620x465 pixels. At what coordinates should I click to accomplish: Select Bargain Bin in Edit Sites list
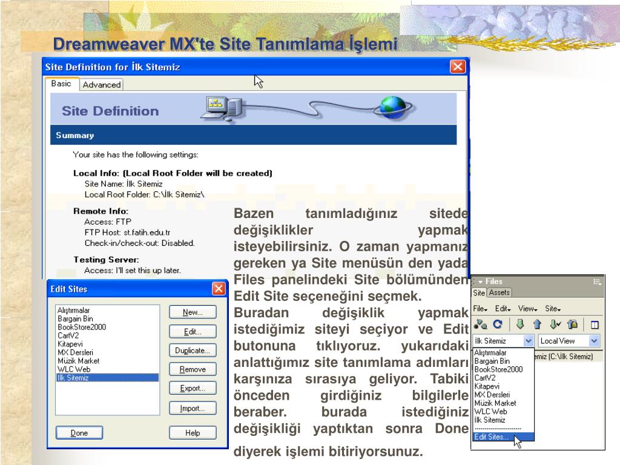108,318
